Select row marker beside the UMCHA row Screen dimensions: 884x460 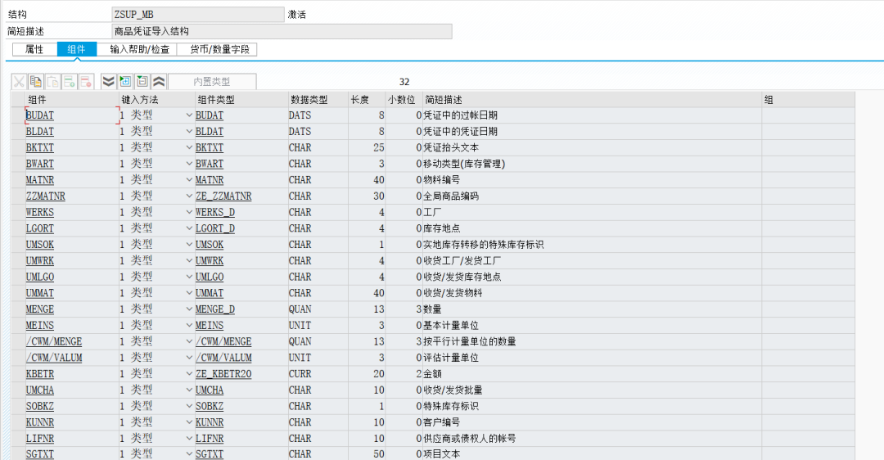pyautogui.click(x=18, y=390)
